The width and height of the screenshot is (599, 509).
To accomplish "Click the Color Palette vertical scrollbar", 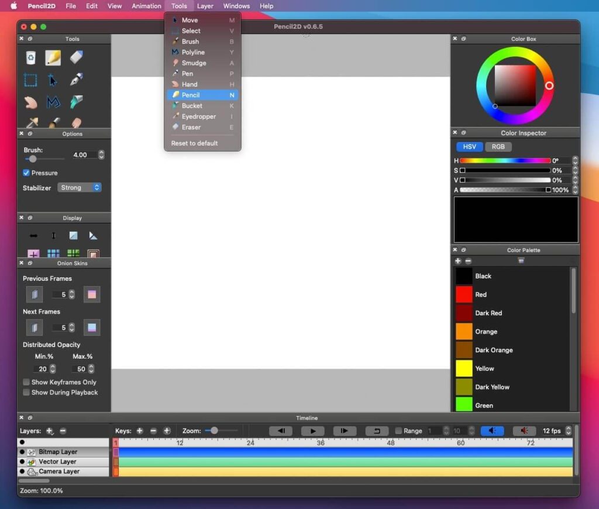I will (x=573, y=290).
